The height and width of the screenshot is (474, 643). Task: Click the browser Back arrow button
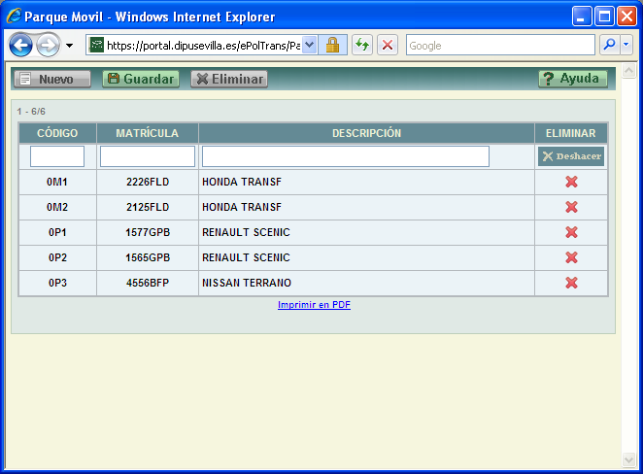point(21,45)
